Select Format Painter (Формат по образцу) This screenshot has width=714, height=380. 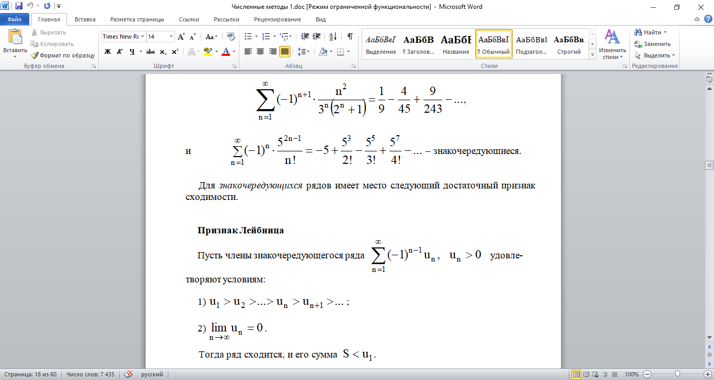tap(62, 55)
